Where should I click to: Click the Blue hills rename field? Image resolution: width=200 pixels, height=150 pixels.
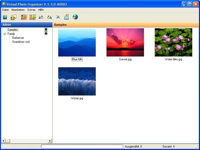click(77, 59)
